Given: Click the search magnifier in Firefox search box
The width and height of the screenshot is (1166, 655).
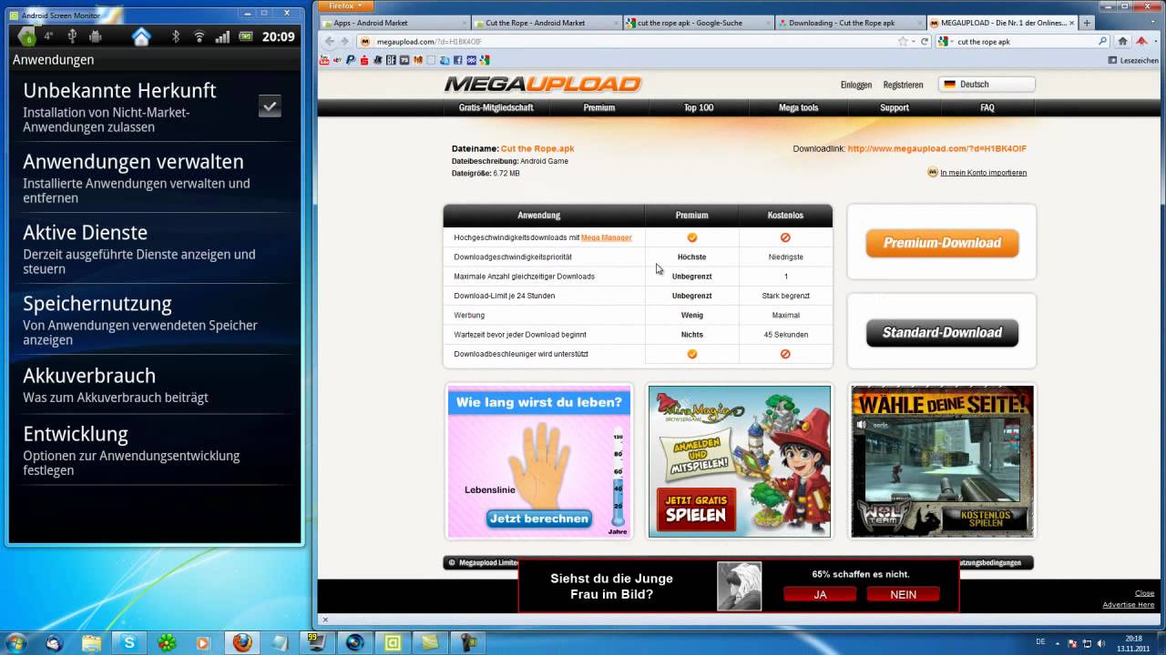Looking at the screenshot, I should coord(1102,41).
